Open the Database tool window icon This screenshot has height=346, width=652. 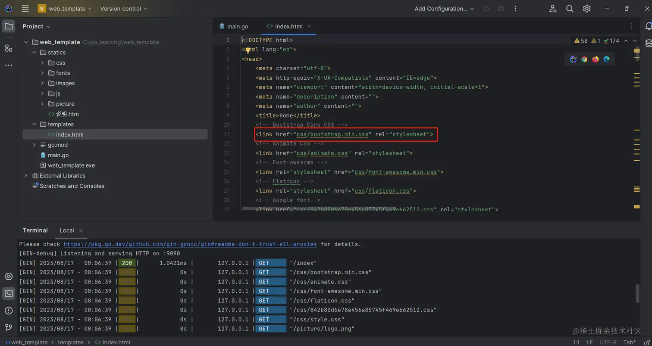(x=648, y=43)
